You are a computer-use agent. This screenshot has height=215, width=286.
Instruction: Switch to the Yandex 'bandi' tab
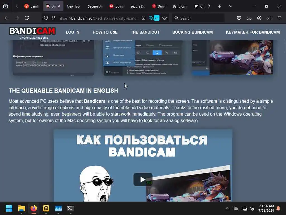(x=32, y=6)
